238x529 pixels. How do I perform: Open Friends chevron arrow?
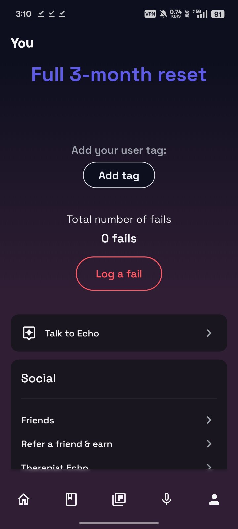[x=209, y=420]
